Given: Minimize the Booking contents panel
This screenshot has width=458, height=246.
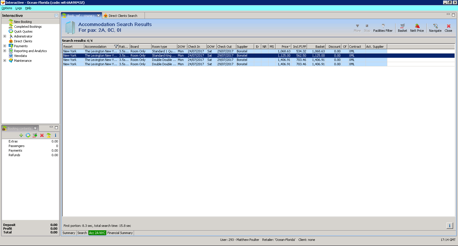Looking at the screenshot, I should pos(51,127).
